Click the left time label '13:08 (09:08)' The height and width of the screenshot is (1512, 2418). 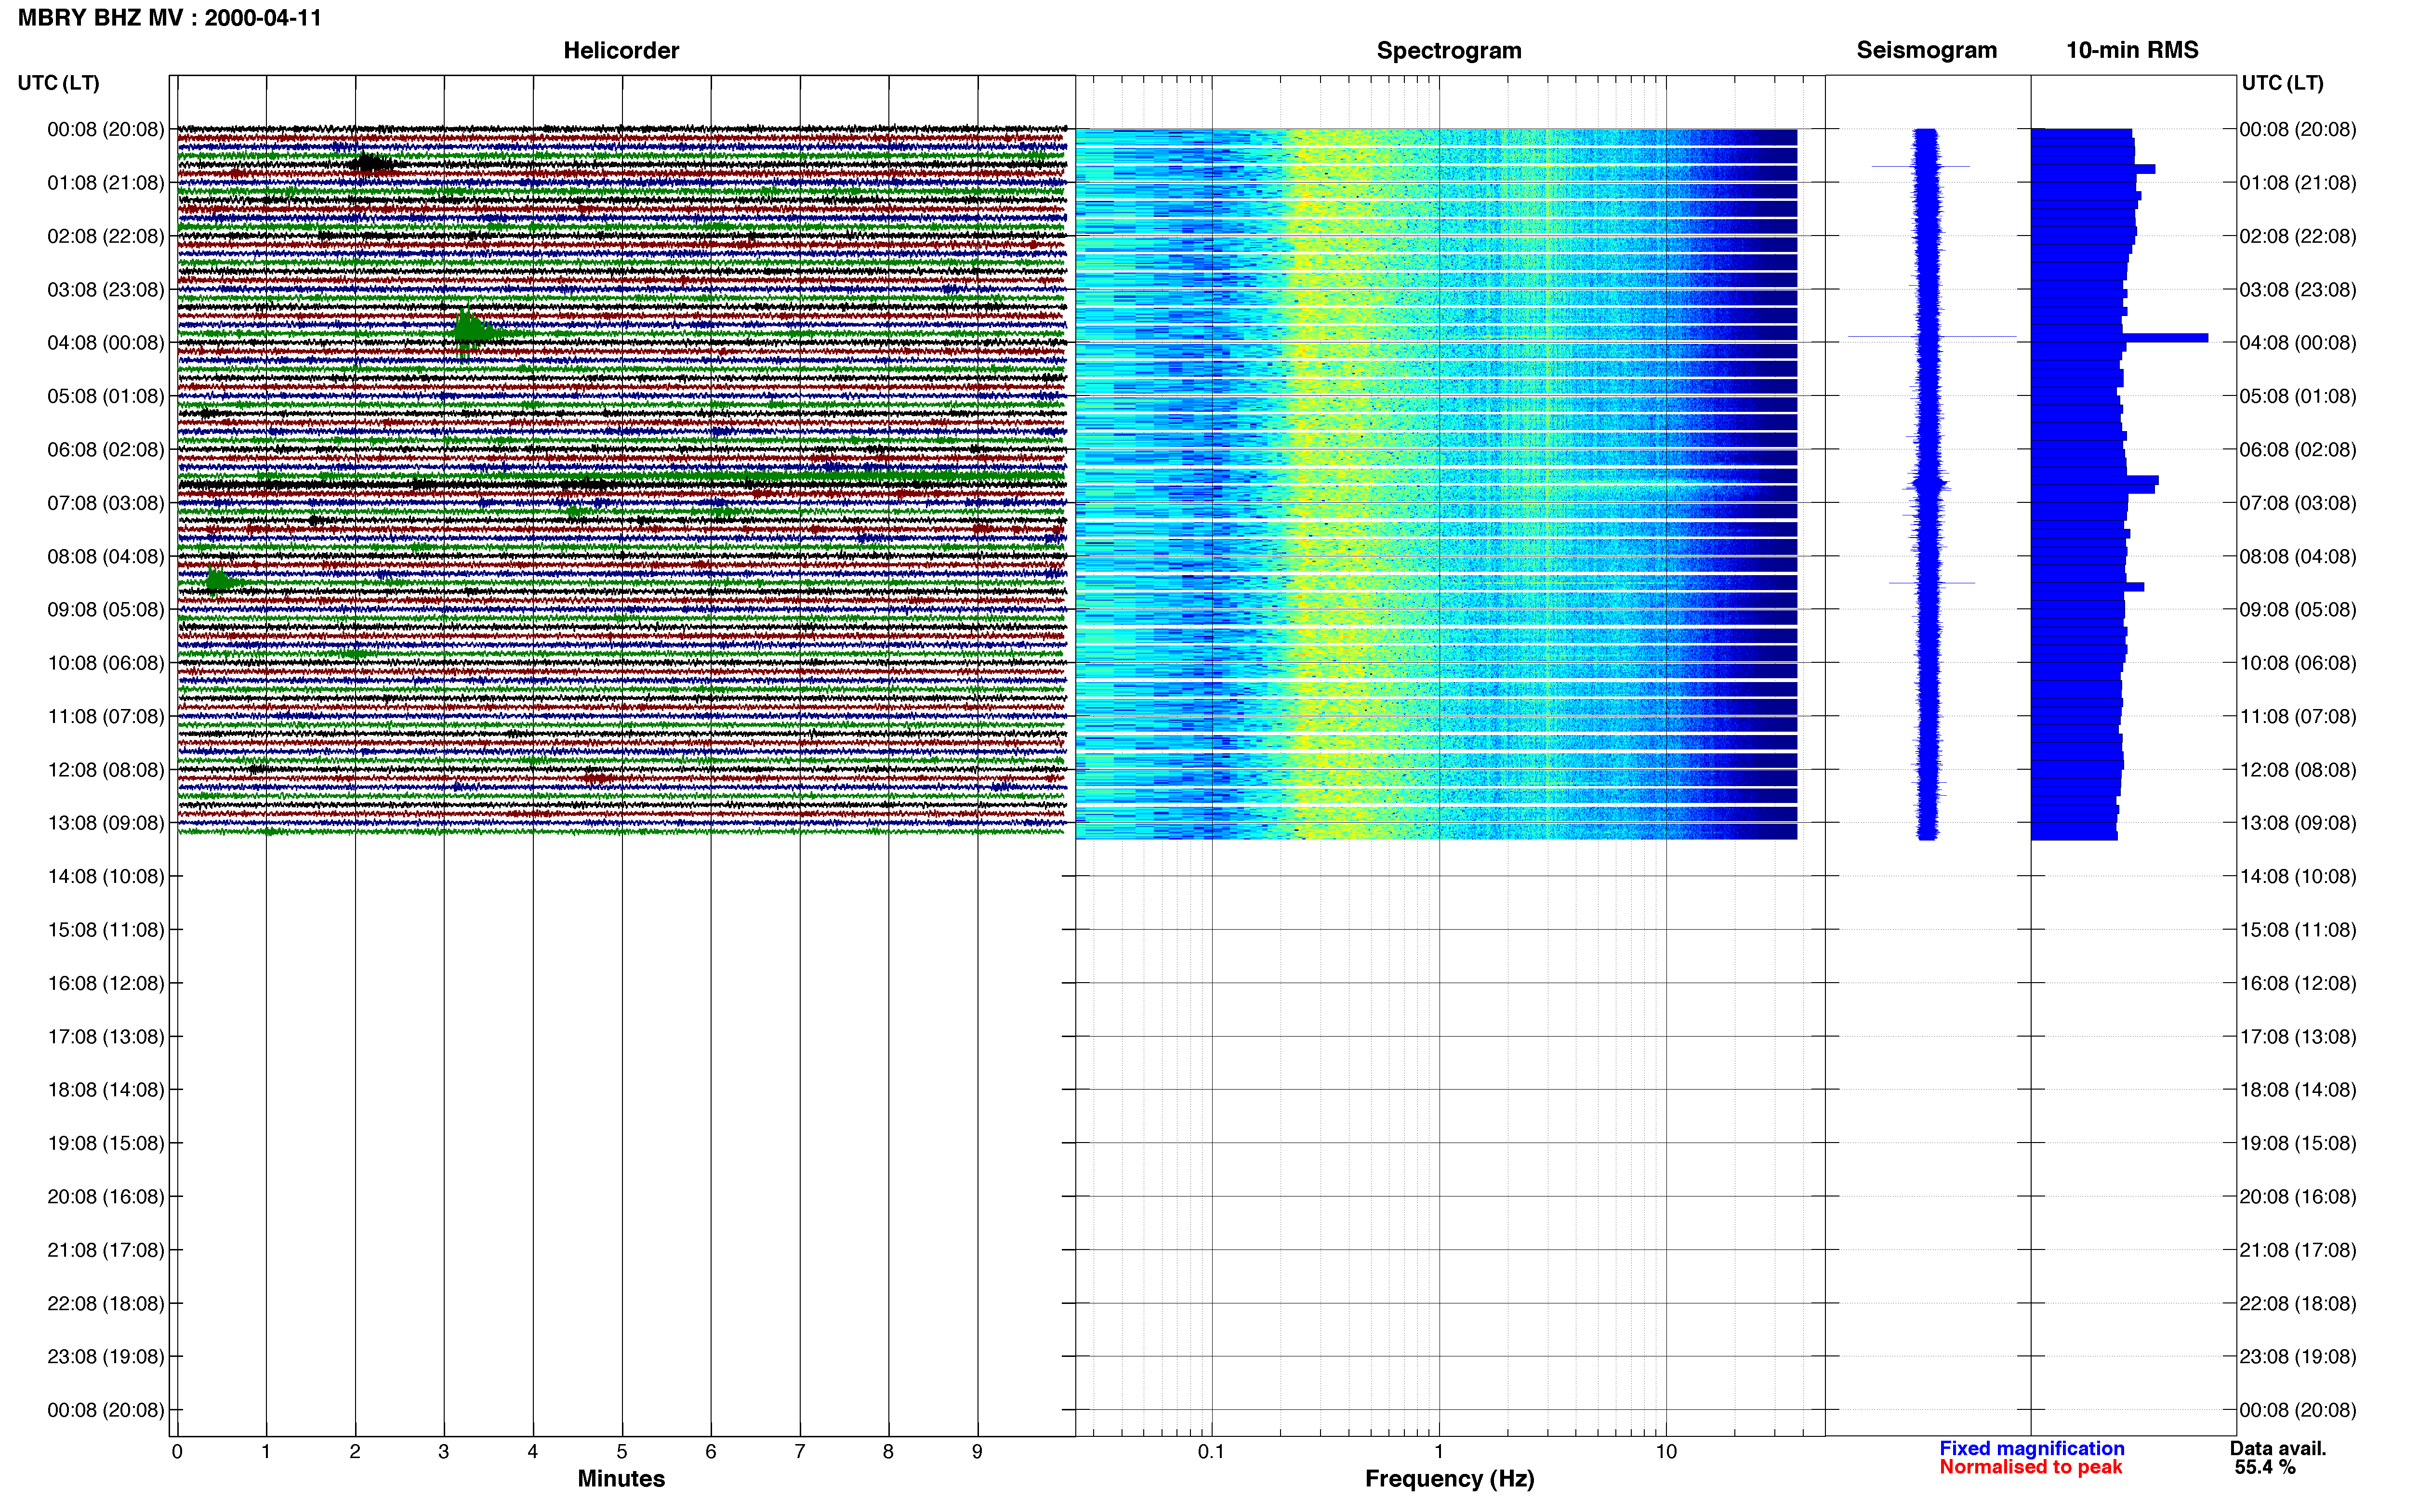click(x=106, y=823)
